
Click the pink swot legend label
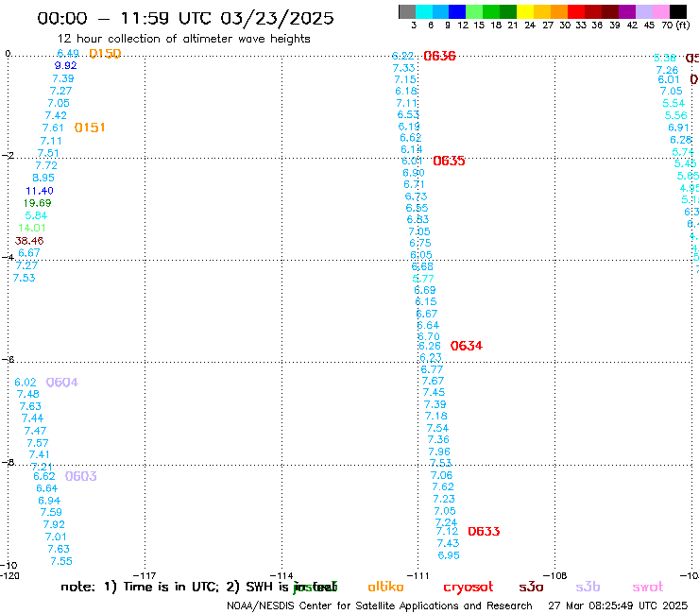tap(648, 587)
